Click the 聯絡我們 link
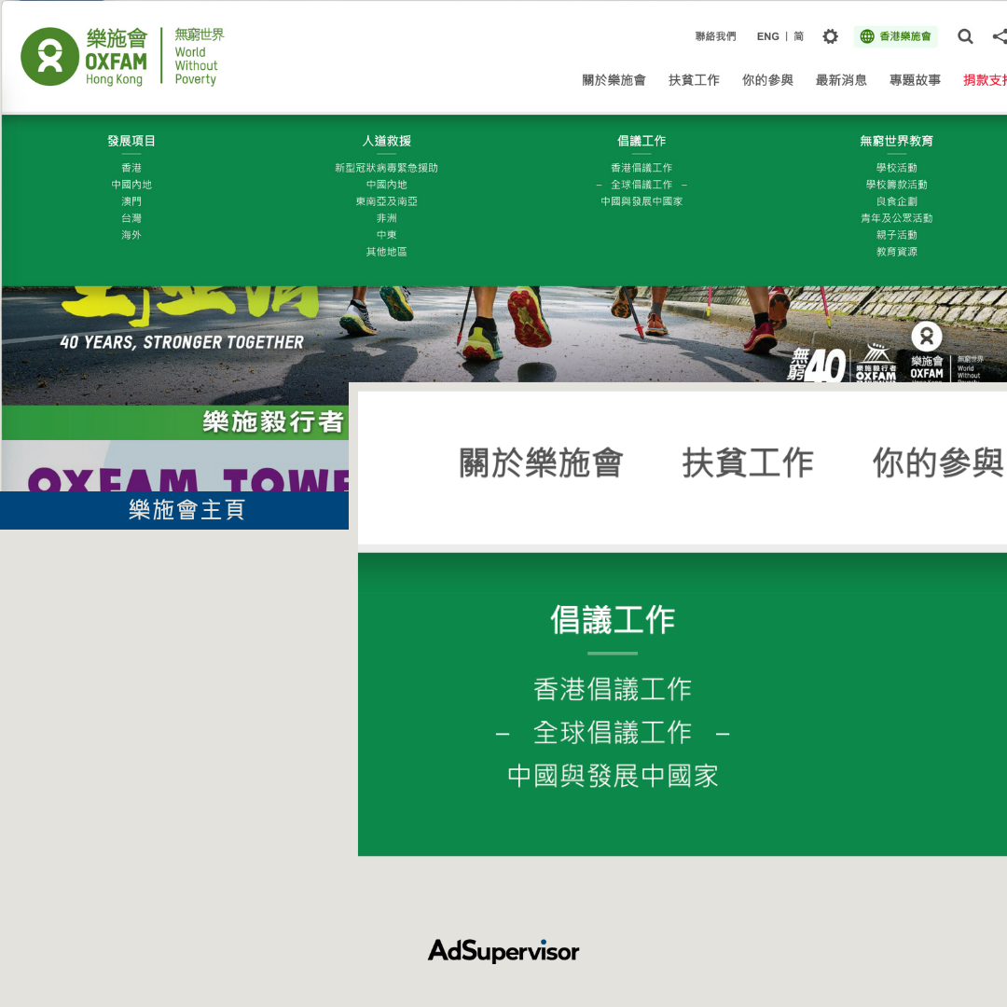1007x1007 pixels. pyautogui.click(x=715, y=36)
